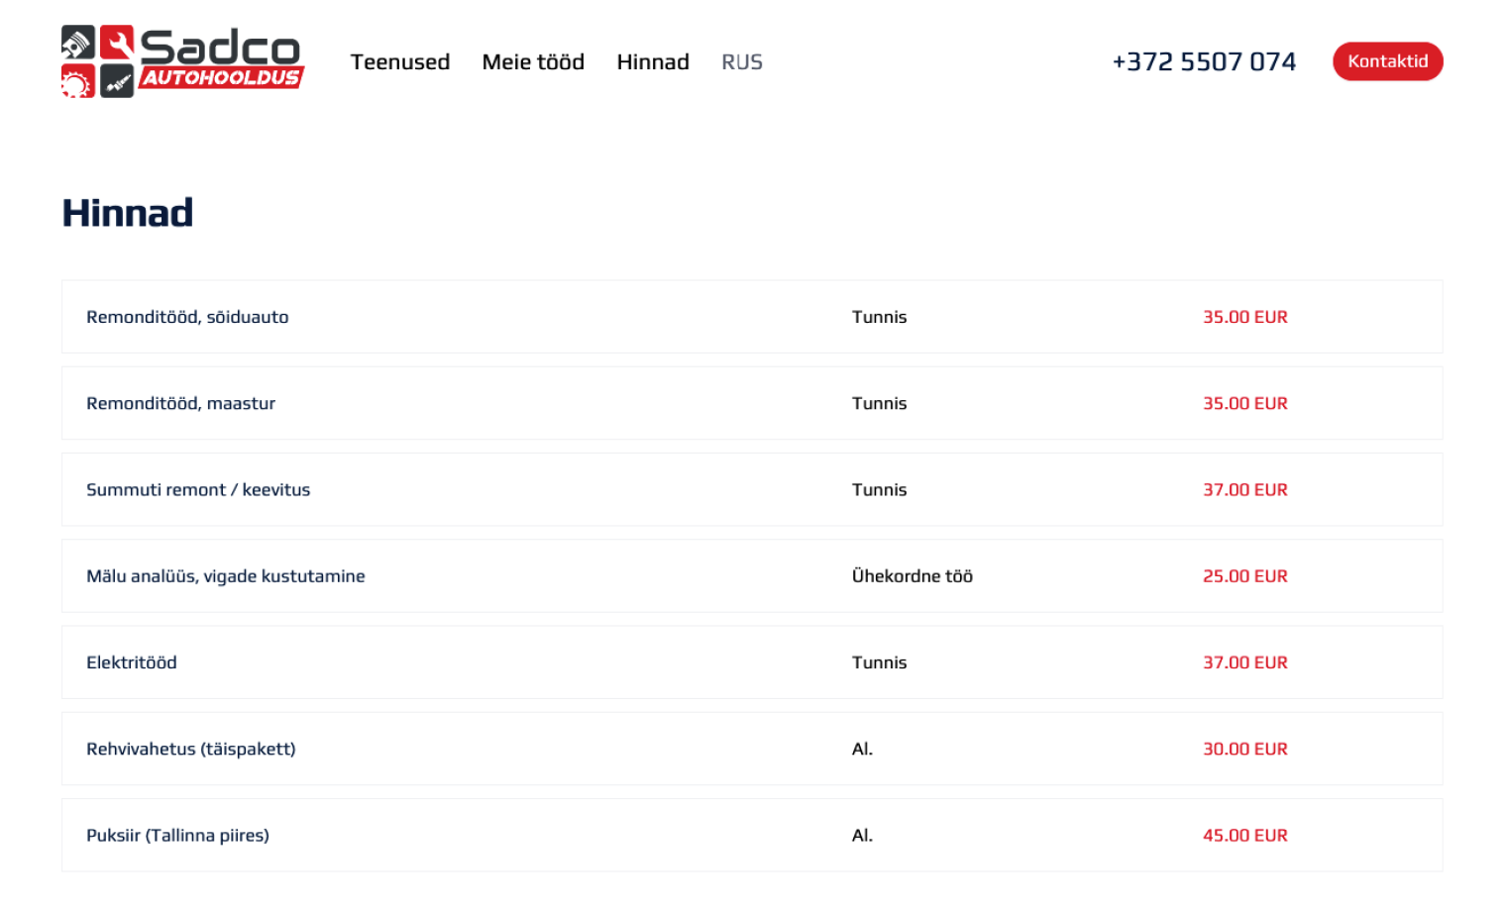Click the Remonditööd, maastur service name
Screen dimensions: 1506x914
180,403
